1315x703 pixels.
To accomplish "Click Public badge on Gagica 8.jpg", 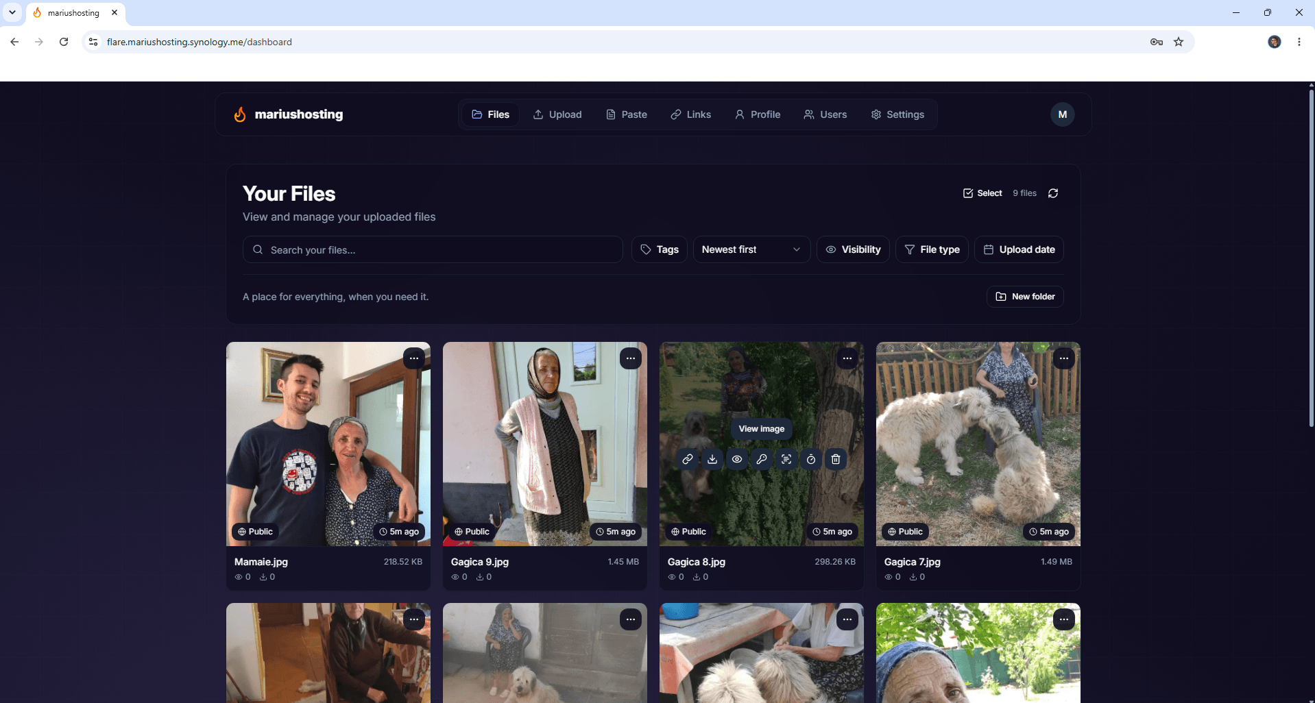I will (x=688, y=532).
